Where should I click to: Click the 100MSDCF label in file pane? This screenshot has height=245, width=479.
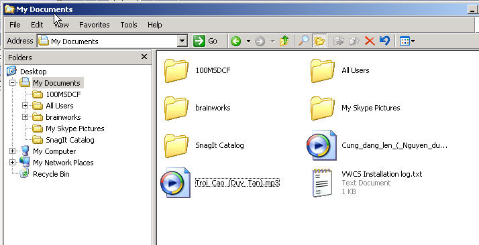[x=213, y=70]
